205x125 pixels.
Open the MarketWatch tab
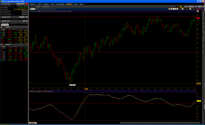(x=60, y=4)
